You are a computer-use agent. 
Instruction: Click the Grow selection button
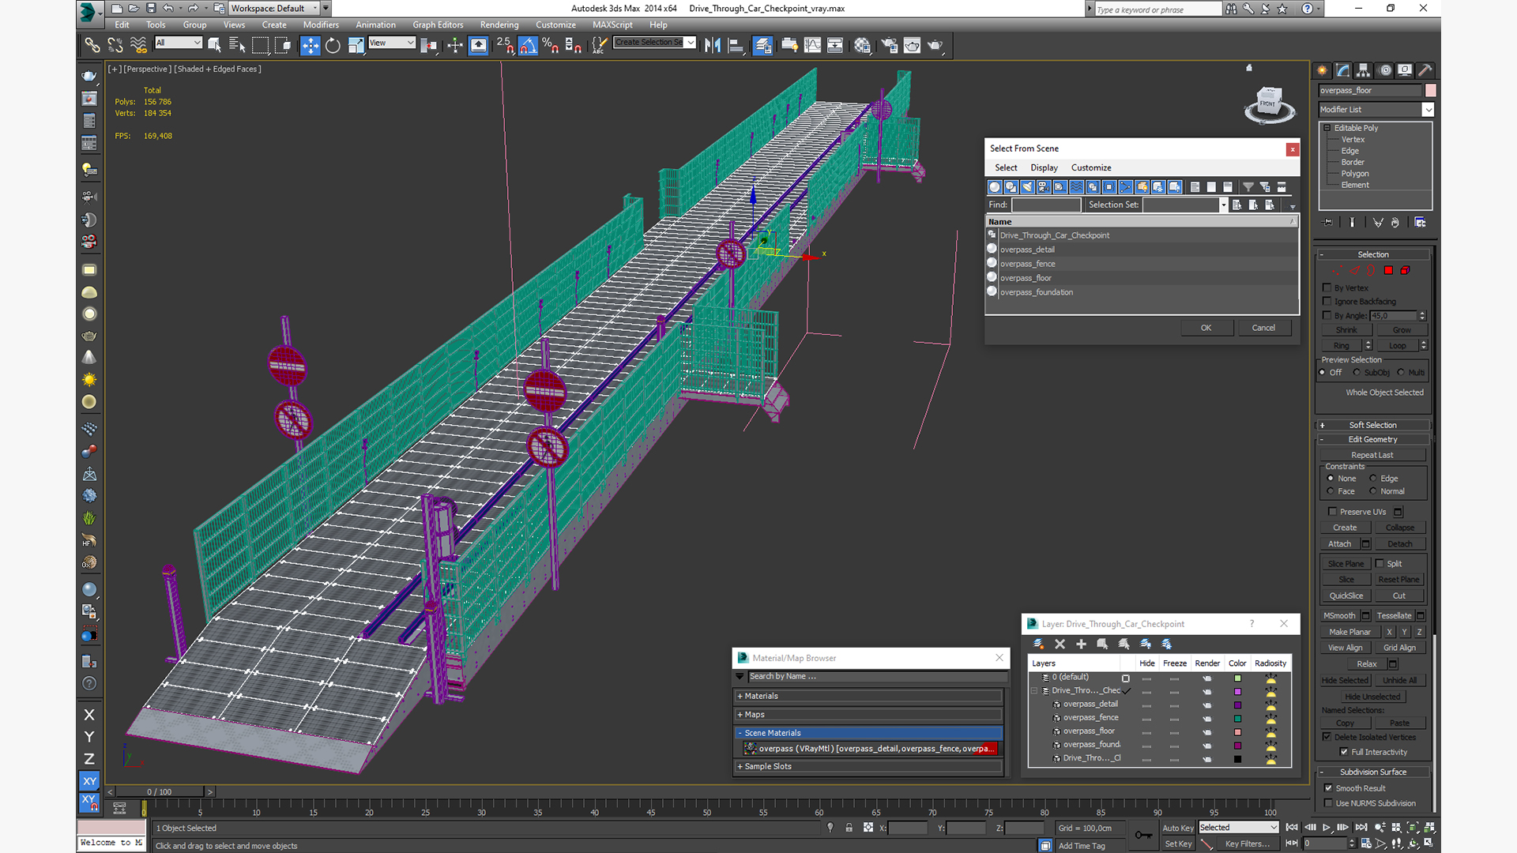click(1401, 330)
